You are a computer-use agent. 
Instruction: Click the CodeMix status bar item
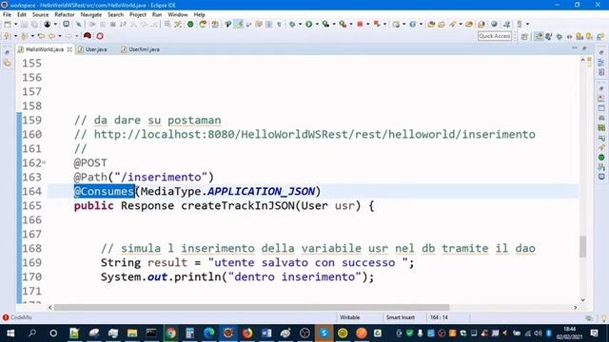(17, 317)
